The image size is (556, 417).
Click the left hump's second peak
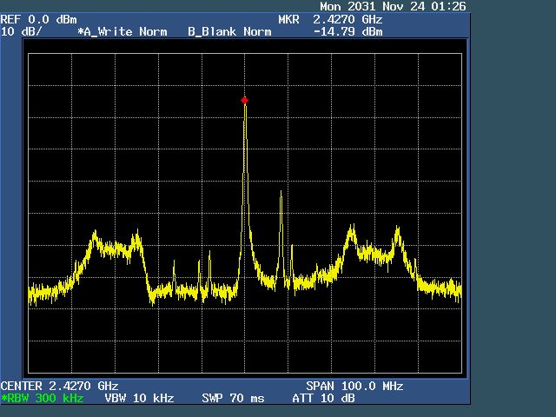(x=137, y=232)
